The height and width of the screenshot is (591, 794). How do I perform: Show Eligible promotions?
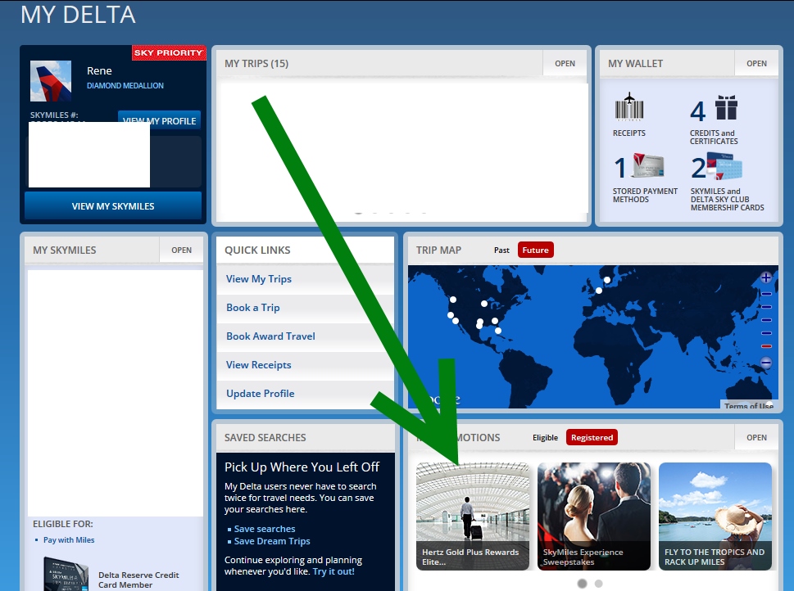[x=545, y=438]
